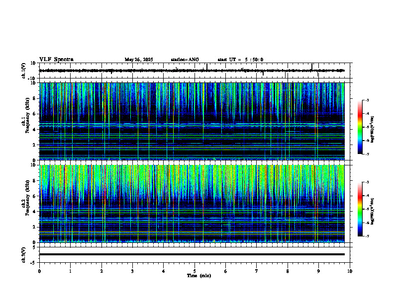Screen dimensions: 394x304
Task: Click the "1" minute tick label
Action: 70,271
